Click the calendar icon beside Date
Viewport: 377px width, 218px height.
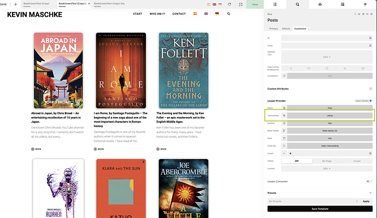[x=284, y=138]
